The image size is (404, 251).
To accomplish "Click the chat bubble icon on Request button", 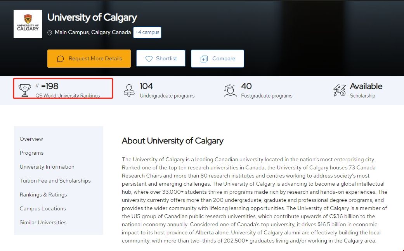I will tap(60, 59).
